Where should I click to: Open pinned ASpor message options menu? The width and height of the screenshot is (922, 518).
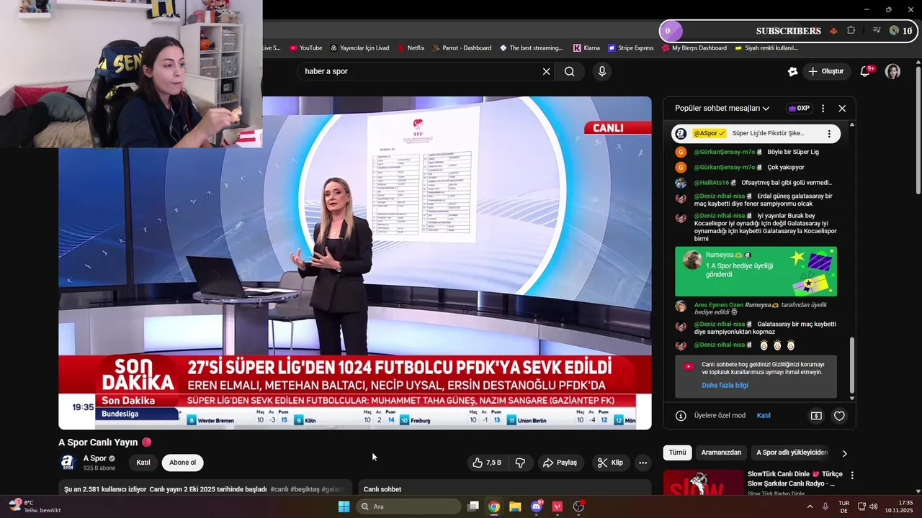pos(829,134)
